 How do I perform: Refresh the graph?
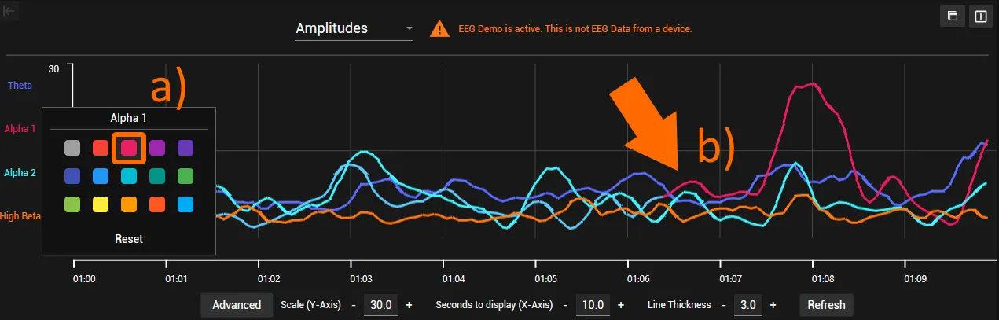tap(826, 305)
